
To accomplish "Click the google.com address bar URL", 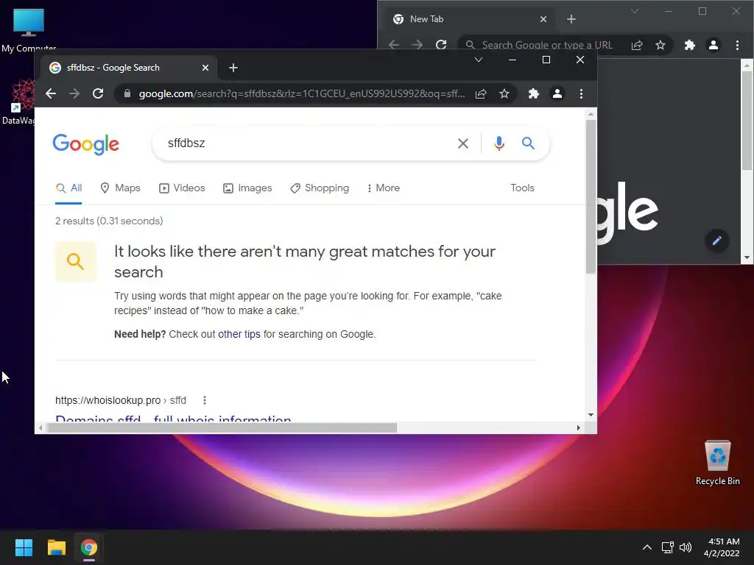I will pos(302,93).
